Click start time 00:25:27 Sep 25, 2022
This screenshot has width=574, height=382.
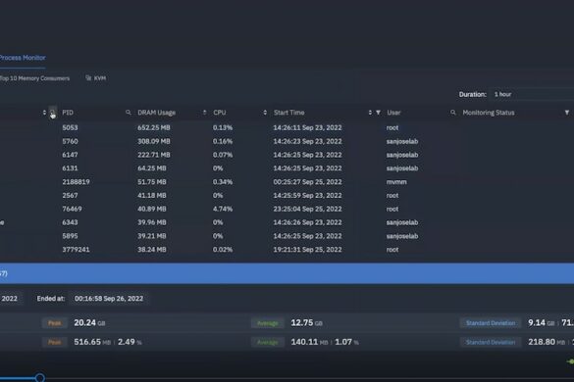[x=307, y=181]
